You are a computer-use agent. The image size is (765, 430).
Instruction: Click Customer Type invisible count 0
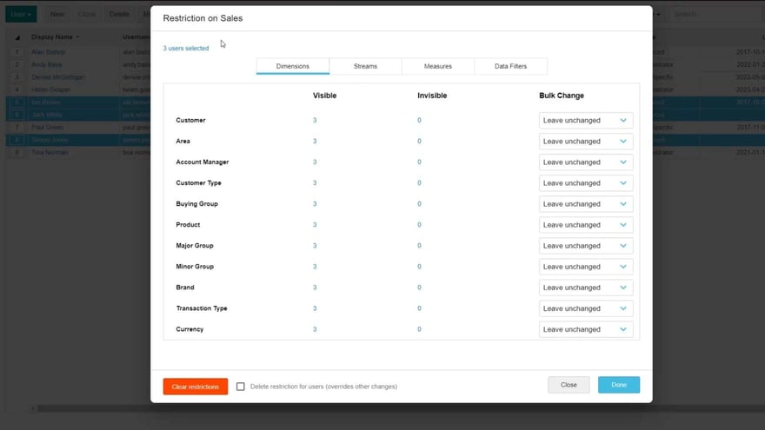coord(419,183)
